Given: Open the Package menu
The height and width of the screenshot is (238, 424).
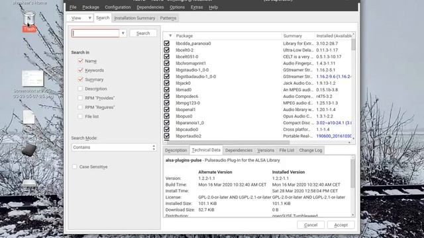Looking at the screenshot, I should tap(91, 7).
